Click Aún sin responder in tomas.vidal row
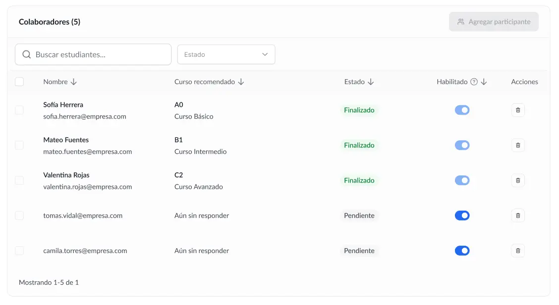This screenshot has width=559, height=305. [x=201, y=216]
